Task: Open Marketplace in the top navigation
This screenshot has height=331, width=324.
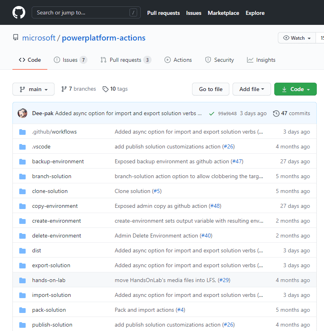Action: tap(223, 13)
